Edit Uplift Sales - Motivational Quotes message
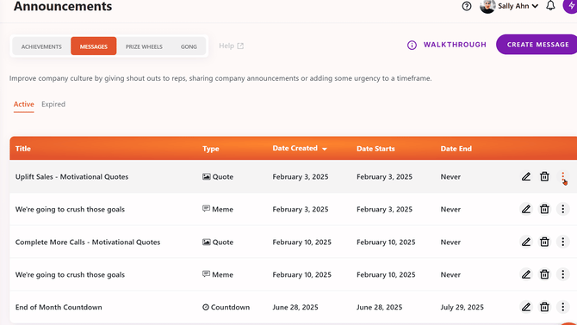The height and width of the screenshot is (325, 577). 526,176
